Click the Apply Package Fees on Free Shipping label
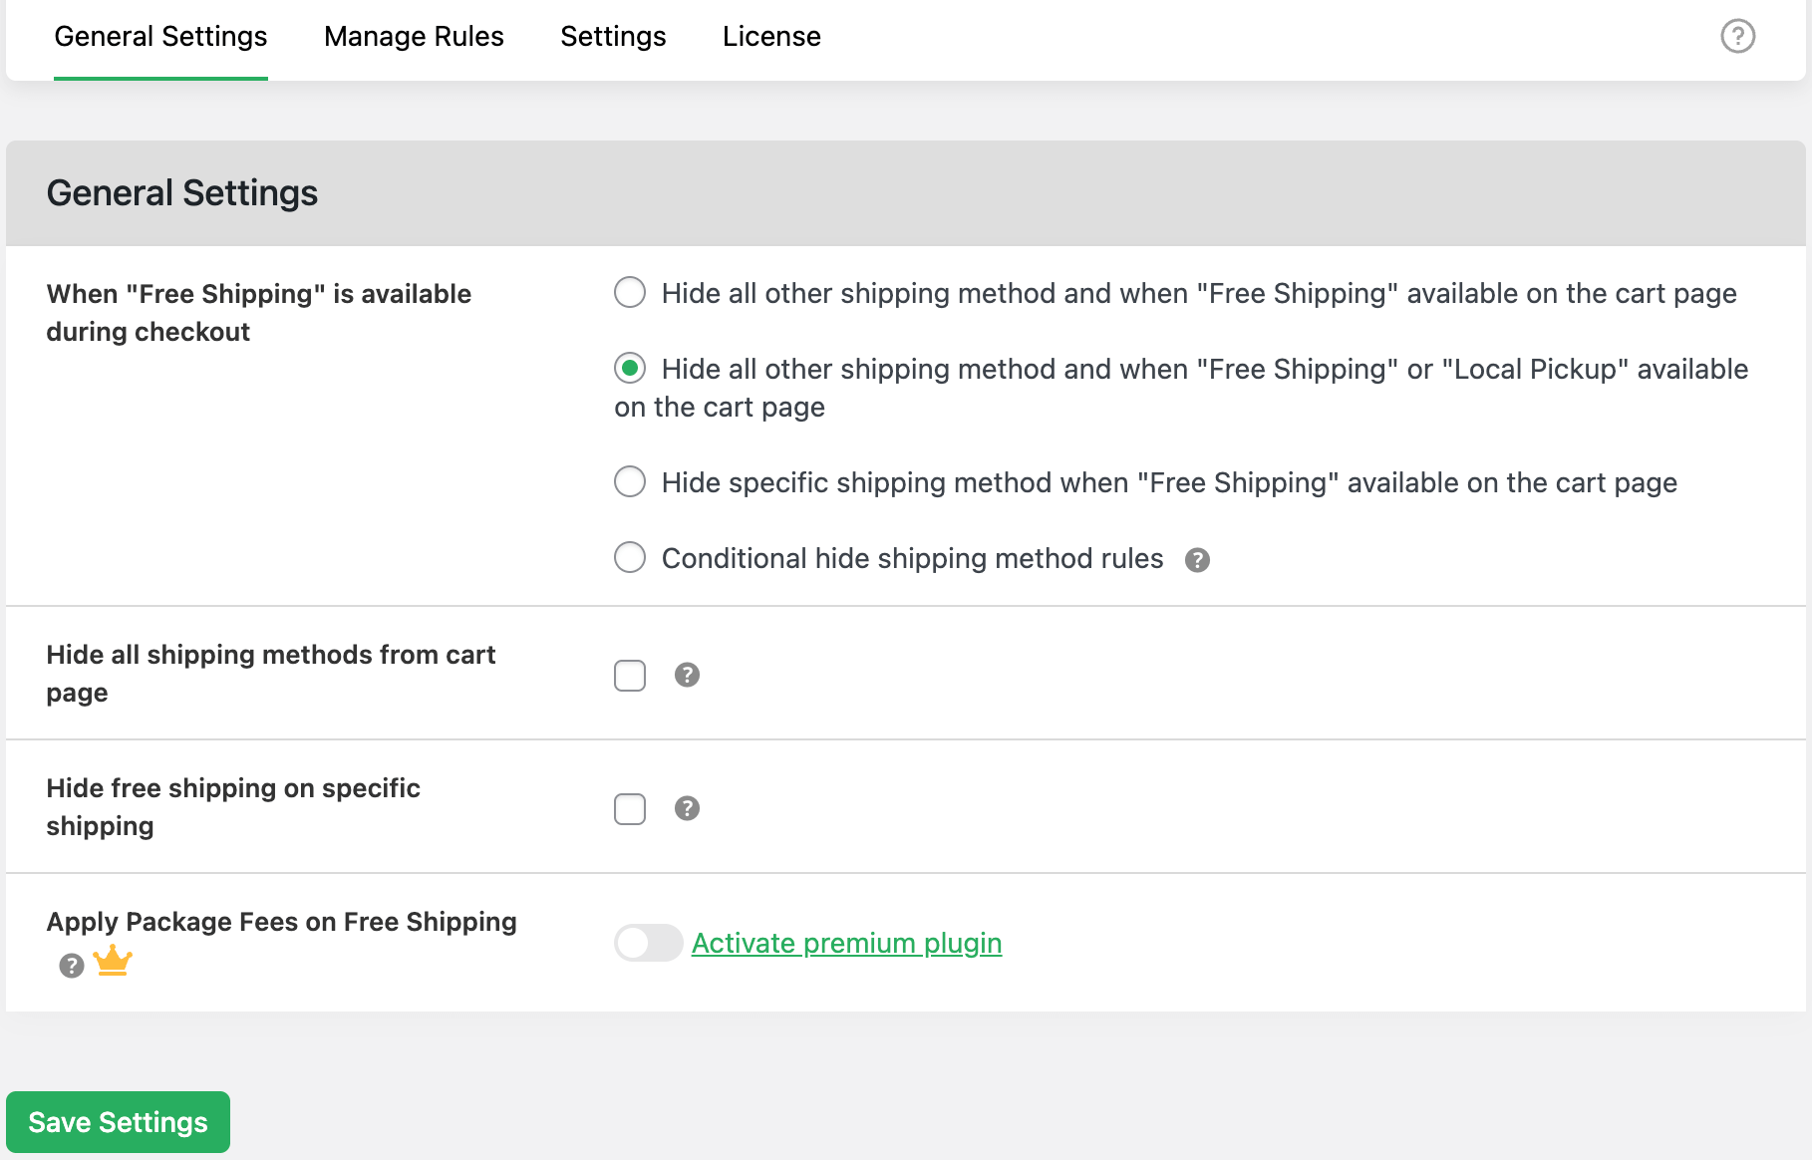The width and height of the screenshot is (1812, 1160). coord(281,922)
